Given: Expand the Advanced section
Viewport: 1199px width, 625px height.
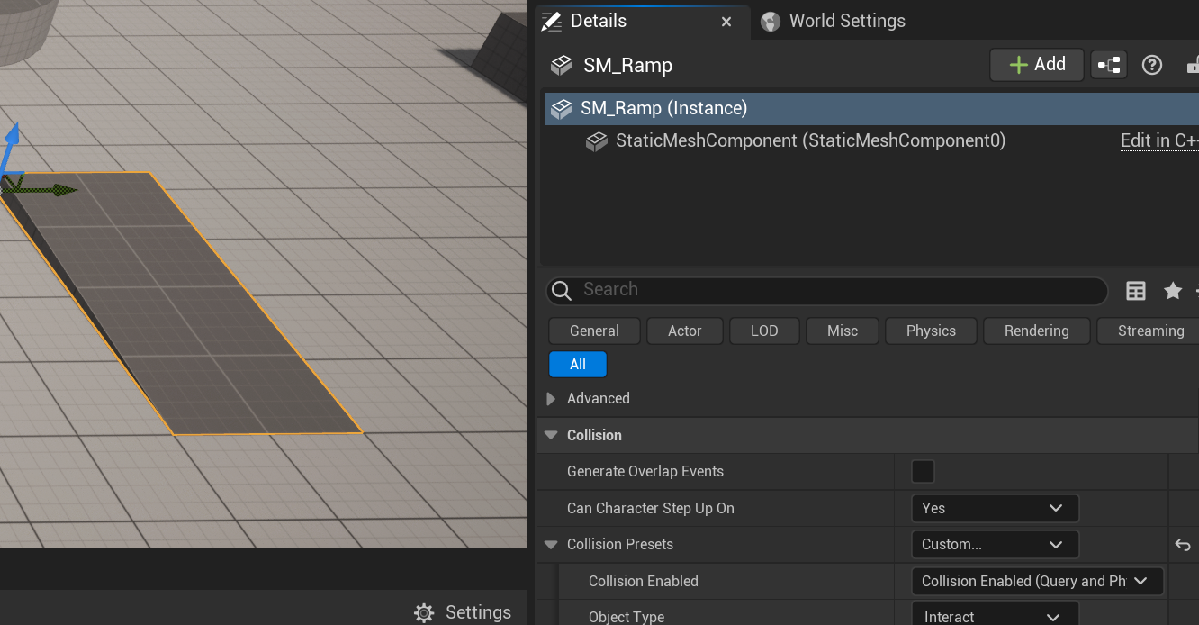Looking at the screenshot, I should 552,399.
